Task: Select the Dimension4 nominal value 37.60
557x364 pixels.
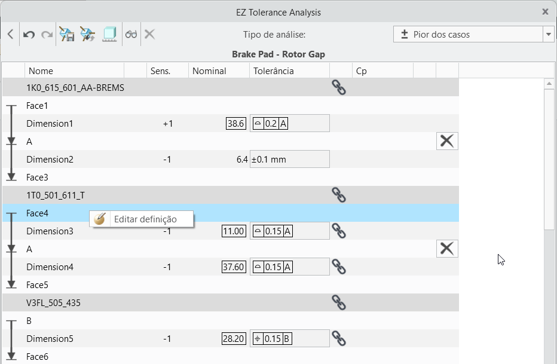Action: click(234, 267)
